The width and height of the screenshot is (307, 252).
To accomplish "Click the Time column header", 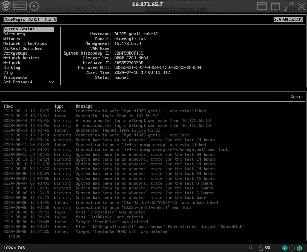I will click(x=8, y=106).
